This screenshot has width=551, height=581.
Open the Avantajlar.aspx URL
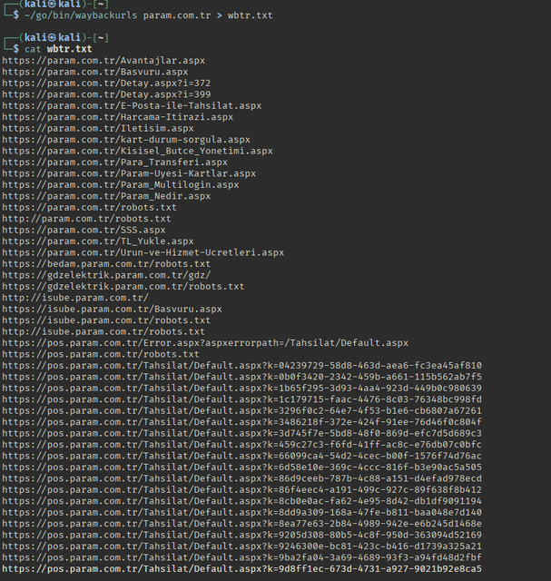103,60
